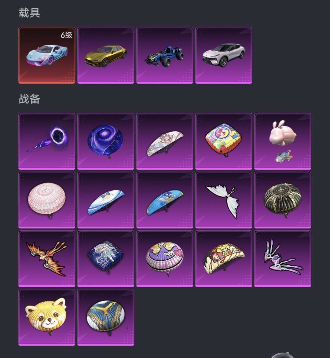Select the blue-white bow glider

pyautogui.click(x=105, y=200)
